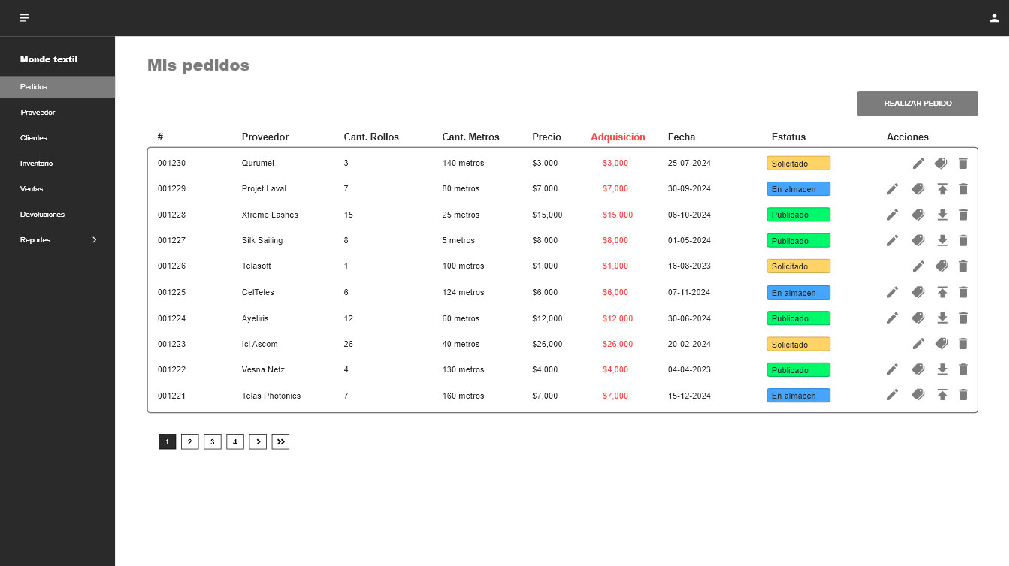The height and width of the screenshot is (566, 1010).
Task: Edit order 001227 Silk Sailing
Action: point(892,240)
